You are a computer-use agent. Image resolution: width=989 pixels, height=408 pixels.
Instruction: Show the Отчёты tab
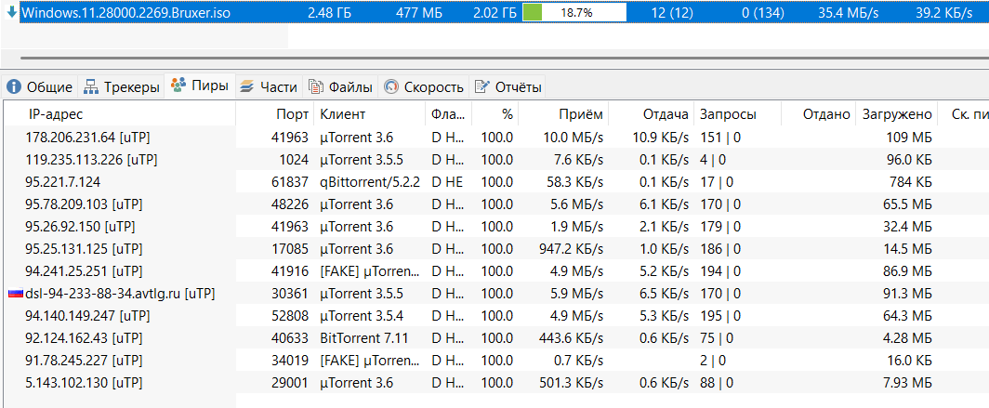pyautogui.click(x=508, y=87)
